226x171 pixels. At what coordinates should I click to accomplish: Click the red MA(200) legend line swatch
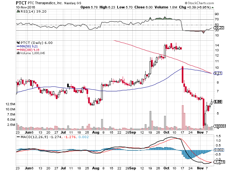18,50
